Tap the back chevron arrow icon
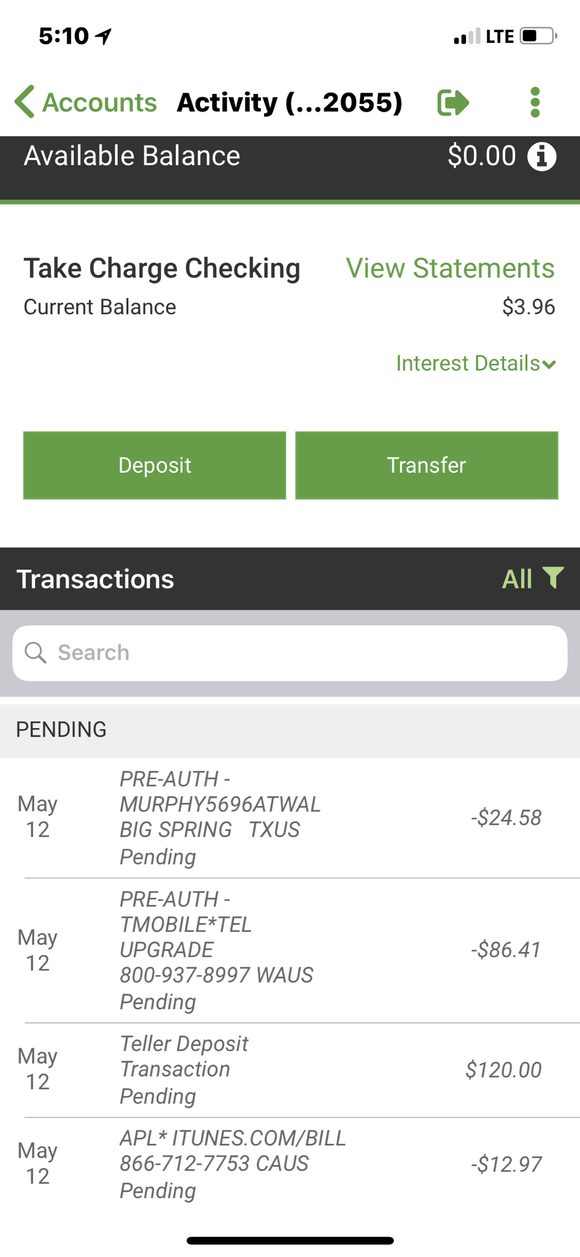This screenshot has height=1257, width=580. (x=25, y=101)
